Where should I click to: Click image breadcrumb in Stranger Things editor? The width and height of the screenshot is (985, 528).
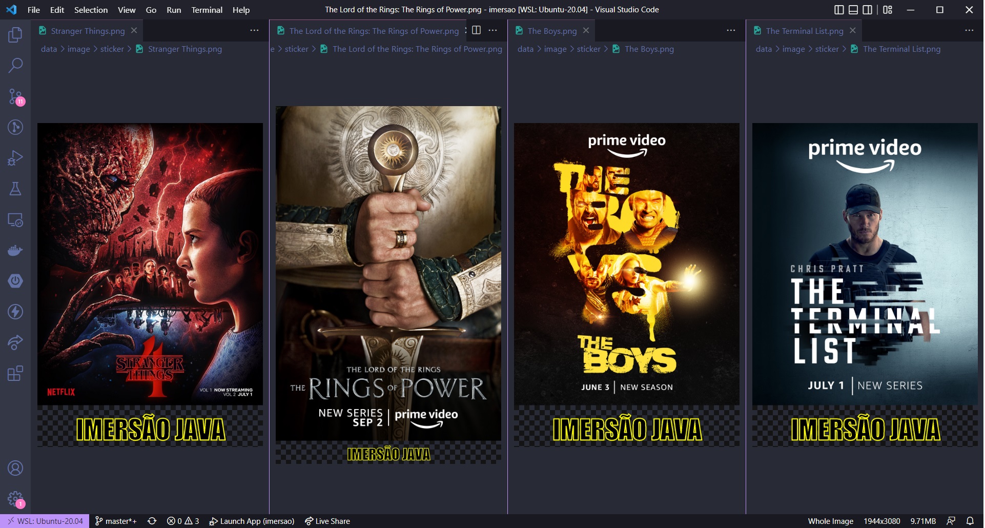[78, 49]
